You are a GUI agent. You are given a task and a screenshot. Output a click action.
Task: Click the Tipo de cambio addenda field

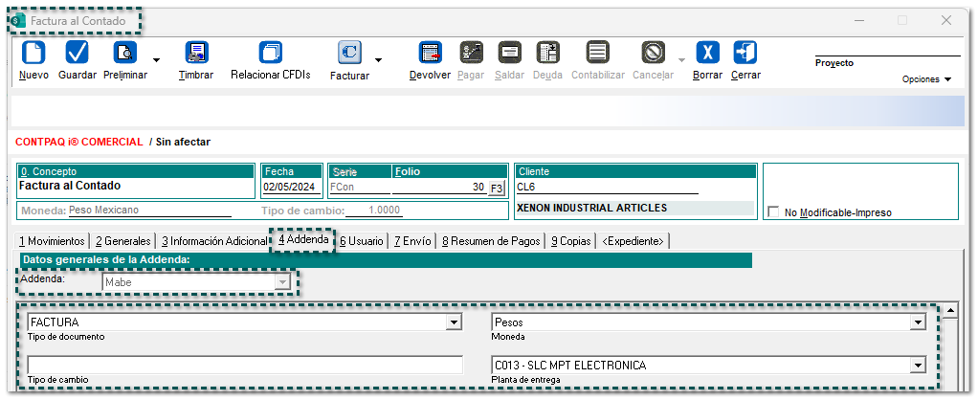point(245,366)
